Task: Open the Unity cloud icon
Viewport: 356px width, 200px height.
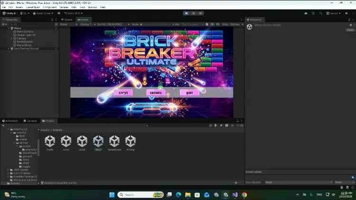Action: [306, 13]
